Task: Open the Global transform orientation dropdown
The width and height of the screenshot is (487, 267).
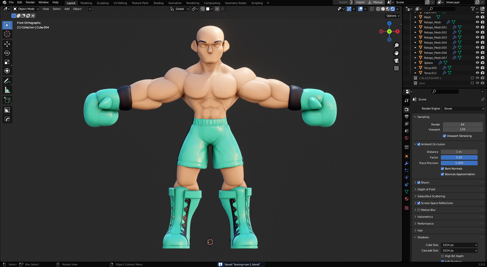Action: (180, 9)
